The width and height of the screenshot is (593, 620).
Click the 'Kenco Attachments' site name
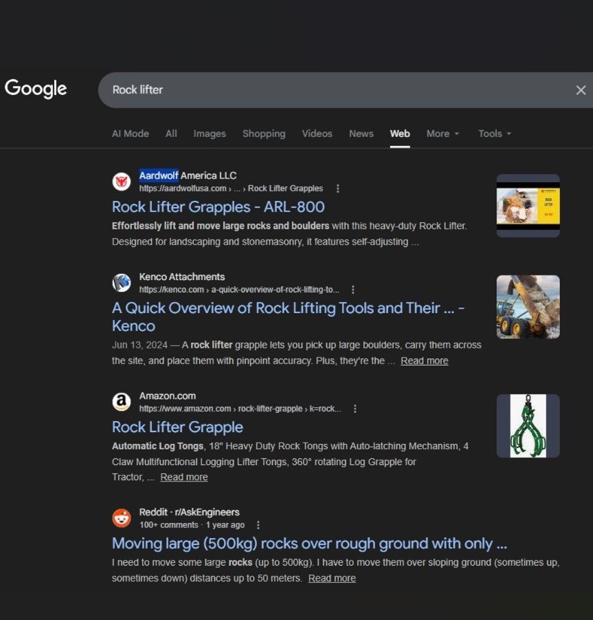(182, 277)
